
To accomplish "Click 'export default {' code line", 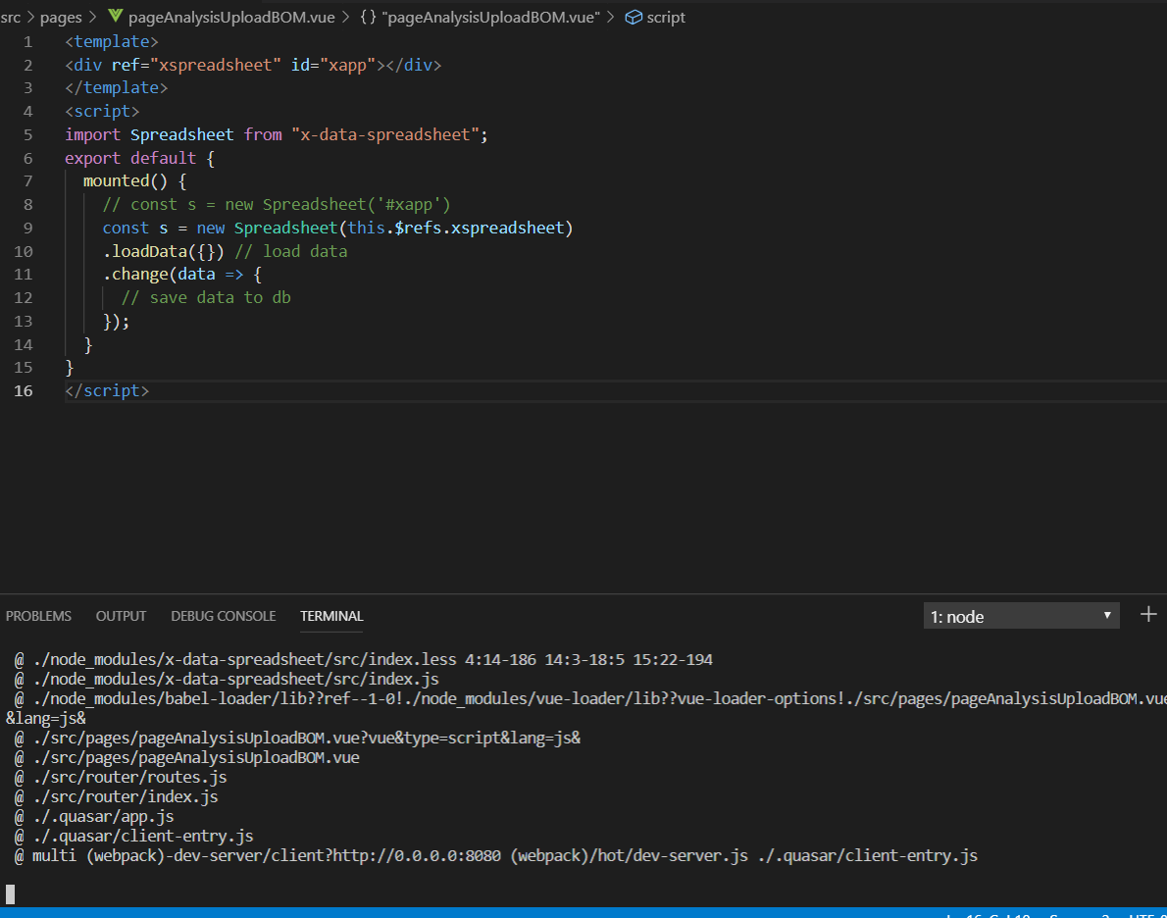I will 140,158.
